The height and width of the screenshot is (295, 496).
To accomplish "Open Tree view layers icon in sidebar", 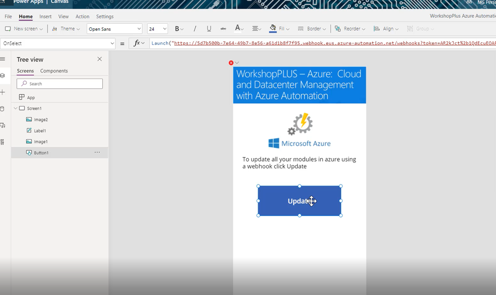I will 2,75.
